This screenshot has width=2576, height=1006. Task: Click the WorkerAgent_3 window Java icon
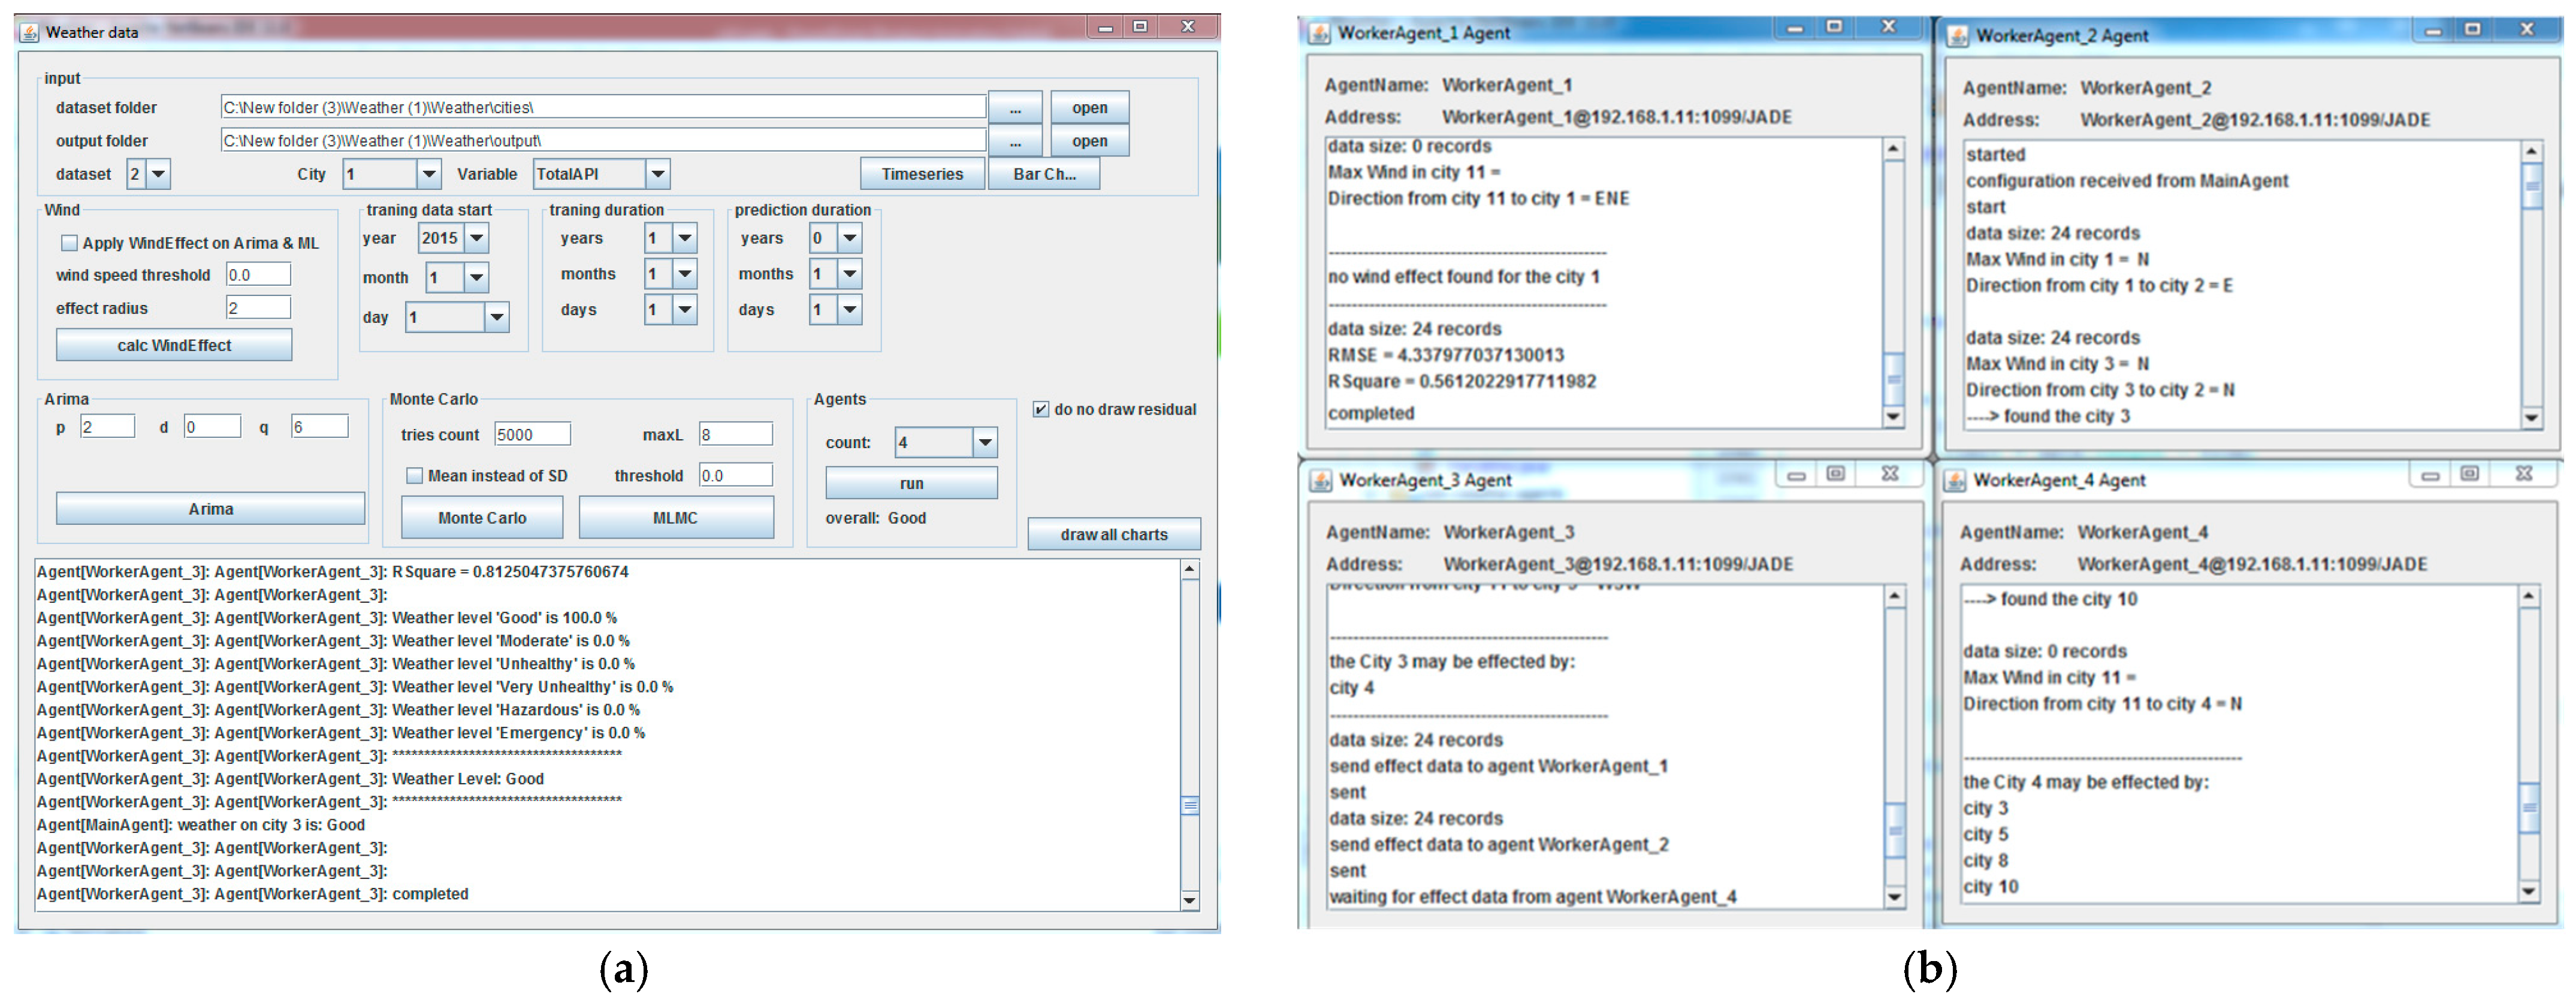point(1321,480)
